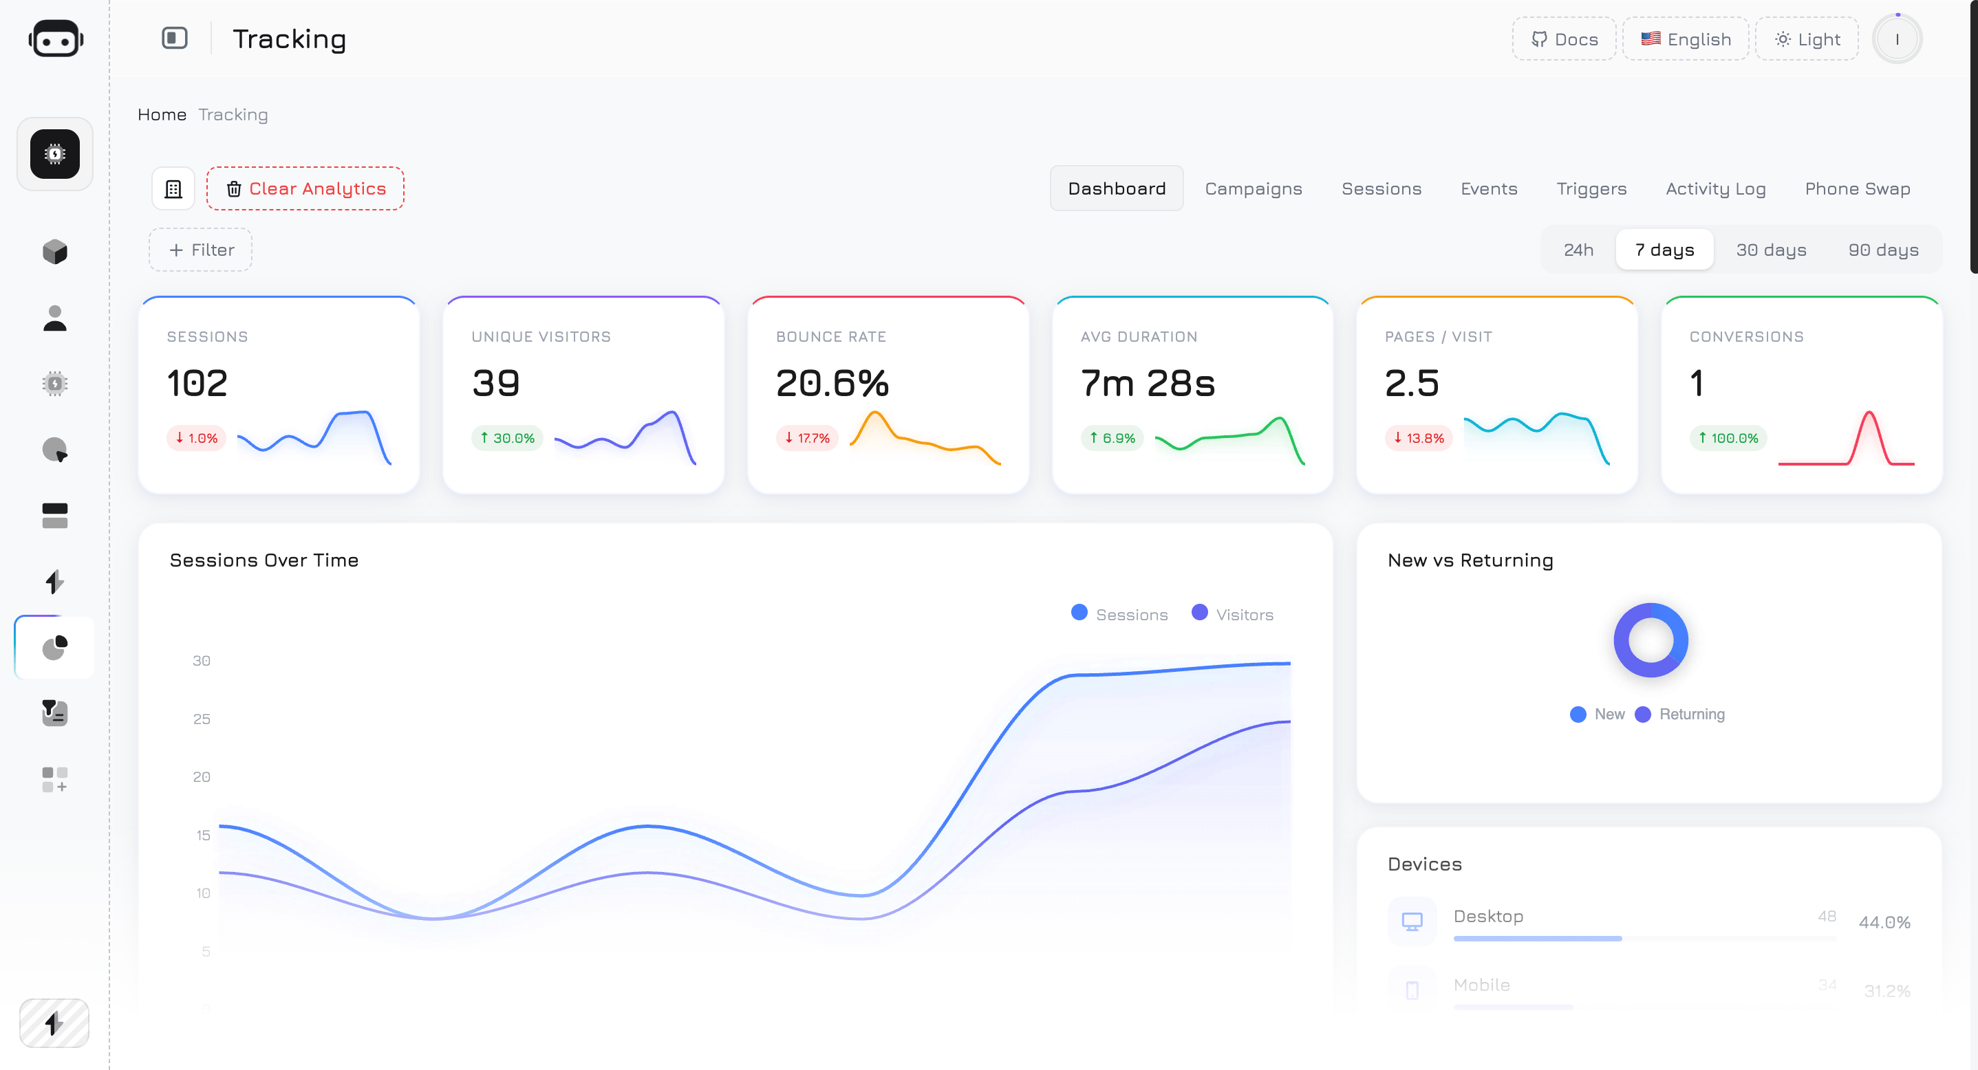
Task: Click the robot logo in the sidebar
Action: pyautogui.click(x=55, y=39)
